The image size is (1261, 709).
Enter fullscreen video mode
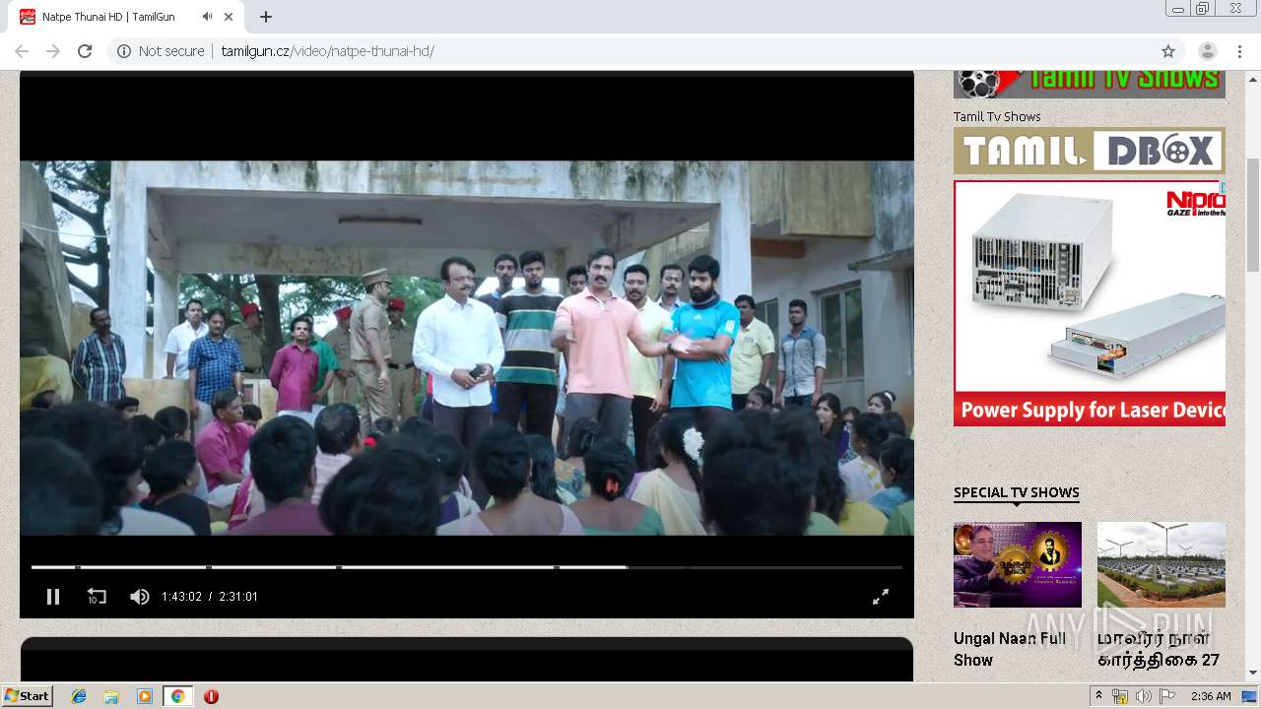881,596
